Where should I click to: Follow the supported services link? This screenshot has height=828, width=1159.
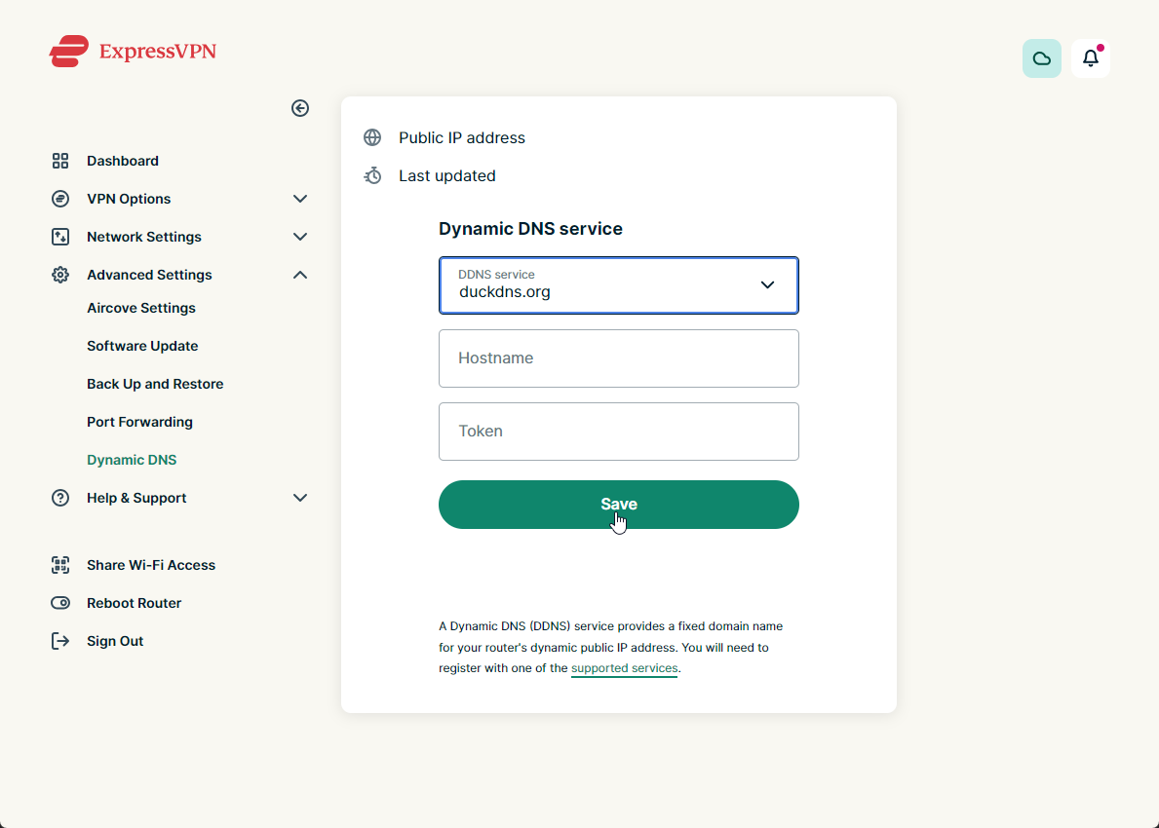coord(624,668)
